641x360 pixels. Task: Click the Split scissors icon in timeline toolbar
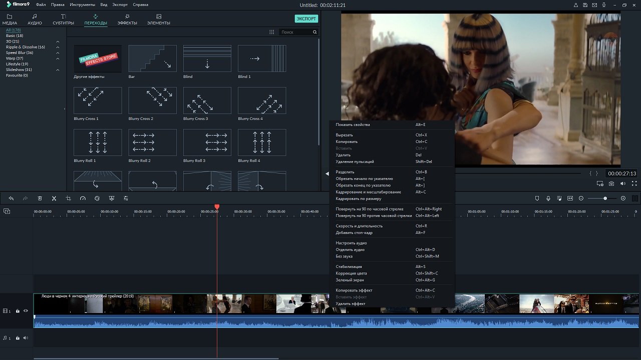click(x=54, y=198)
